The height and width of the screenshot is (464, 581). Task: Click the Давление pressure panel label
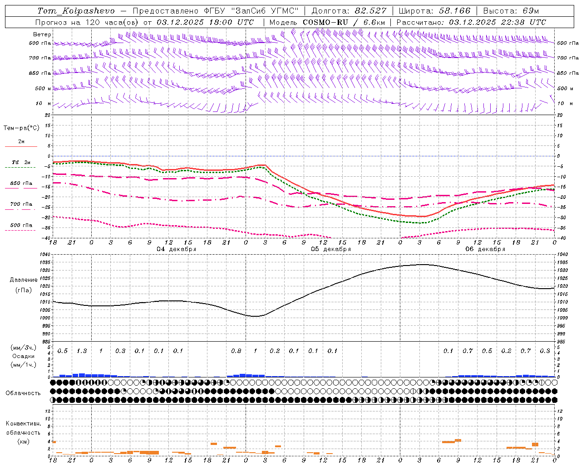pyautogui.click(x=24, y=280)
